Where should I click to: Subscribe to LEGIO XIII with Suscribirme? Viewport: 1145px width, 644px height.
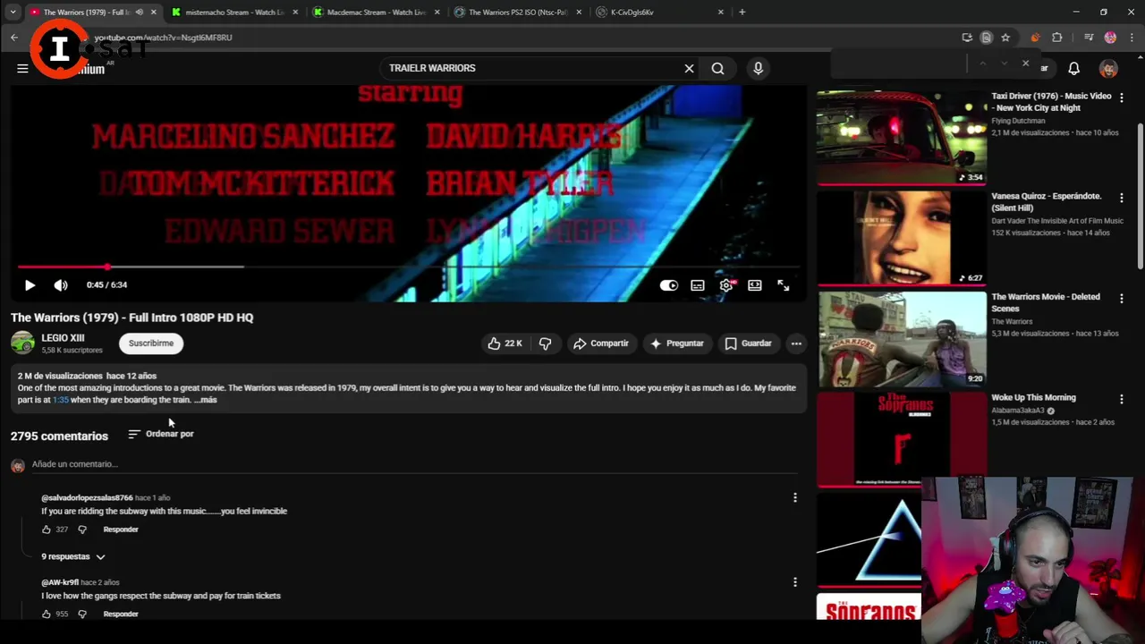click(x=151, y=343)
